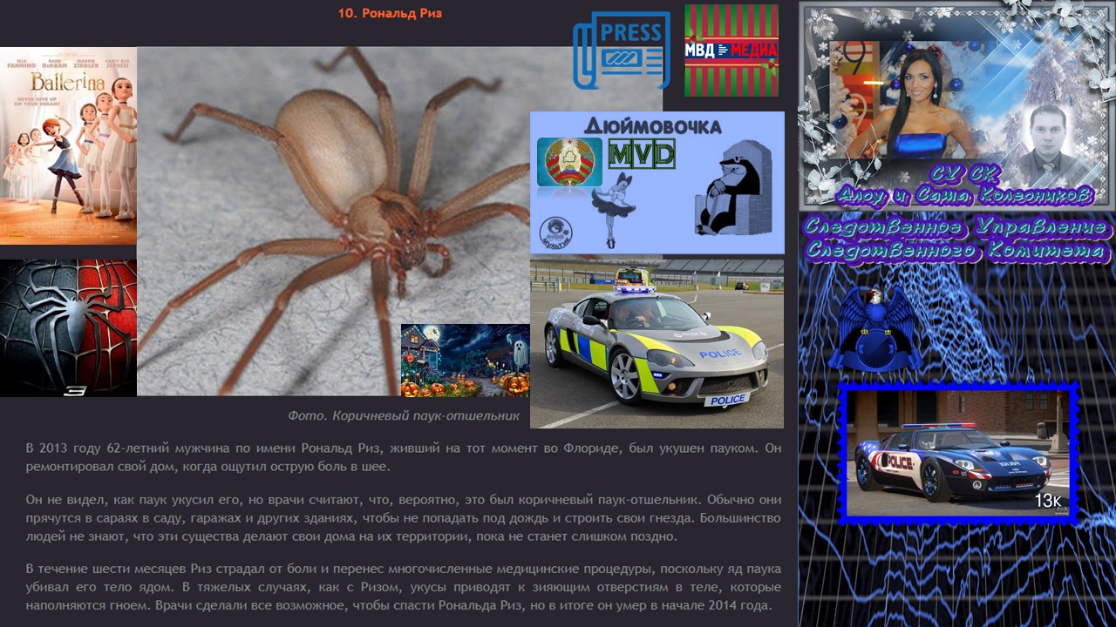Click the 13к value on the stamp
The width and height of the screenshot is (1116, 627).
[x=1048, y=501]
